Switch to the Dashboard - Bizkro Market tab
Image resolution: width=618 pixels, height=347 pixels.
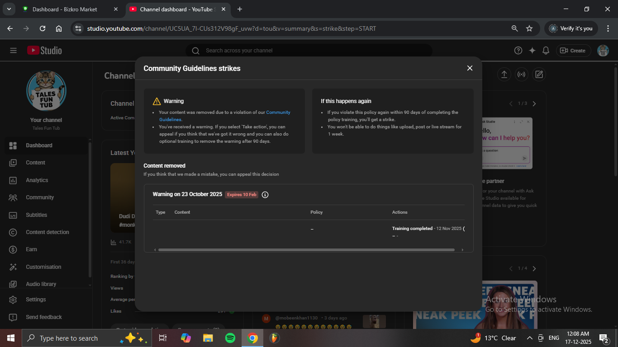(65, 9)
